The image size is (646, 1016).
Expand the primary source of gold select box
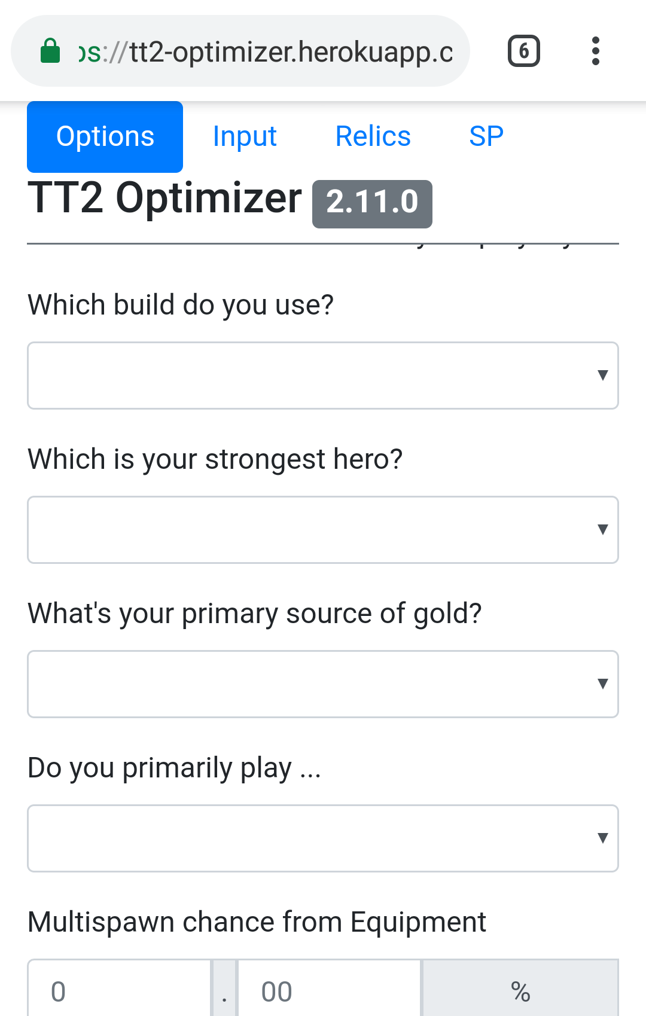323,684
